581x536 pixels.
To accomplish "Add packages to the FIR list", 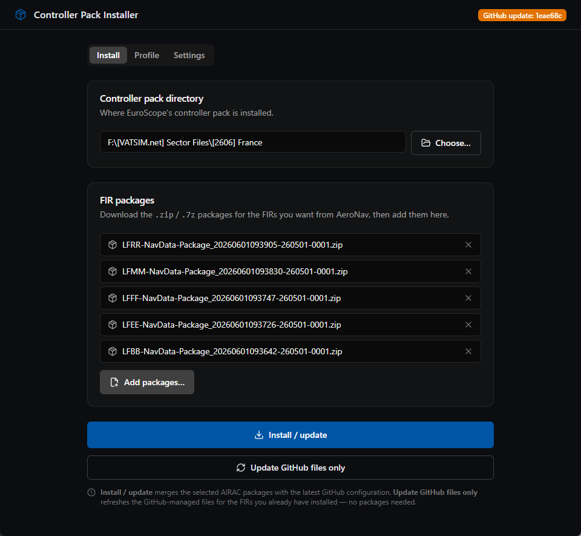I will 147,382.
